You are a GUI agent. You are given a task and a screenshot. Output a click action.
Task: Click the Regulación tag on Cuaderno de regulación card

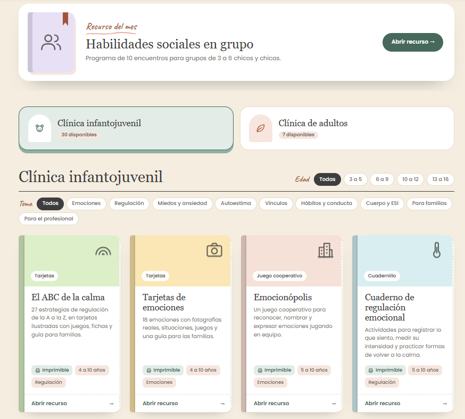coord(382,382)
